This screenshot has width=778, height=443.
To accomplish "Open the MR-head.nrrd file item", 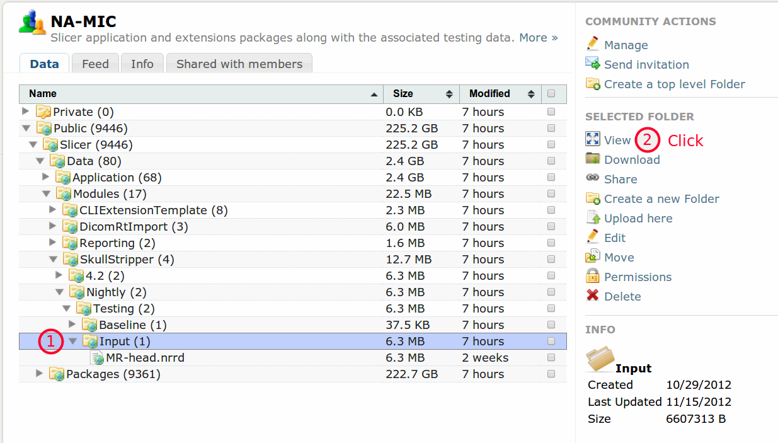I will 145,358.
